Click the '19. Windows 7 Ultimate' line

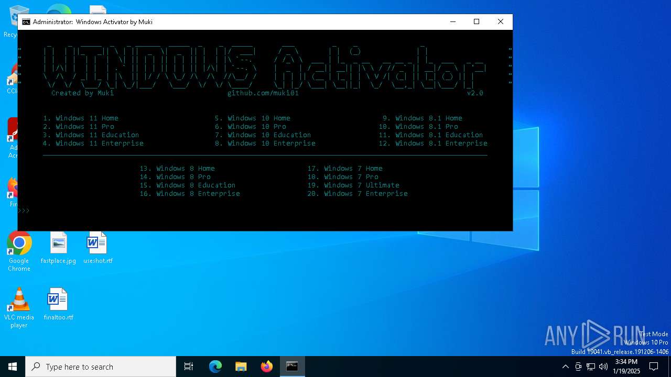click(x=353, y=185)
